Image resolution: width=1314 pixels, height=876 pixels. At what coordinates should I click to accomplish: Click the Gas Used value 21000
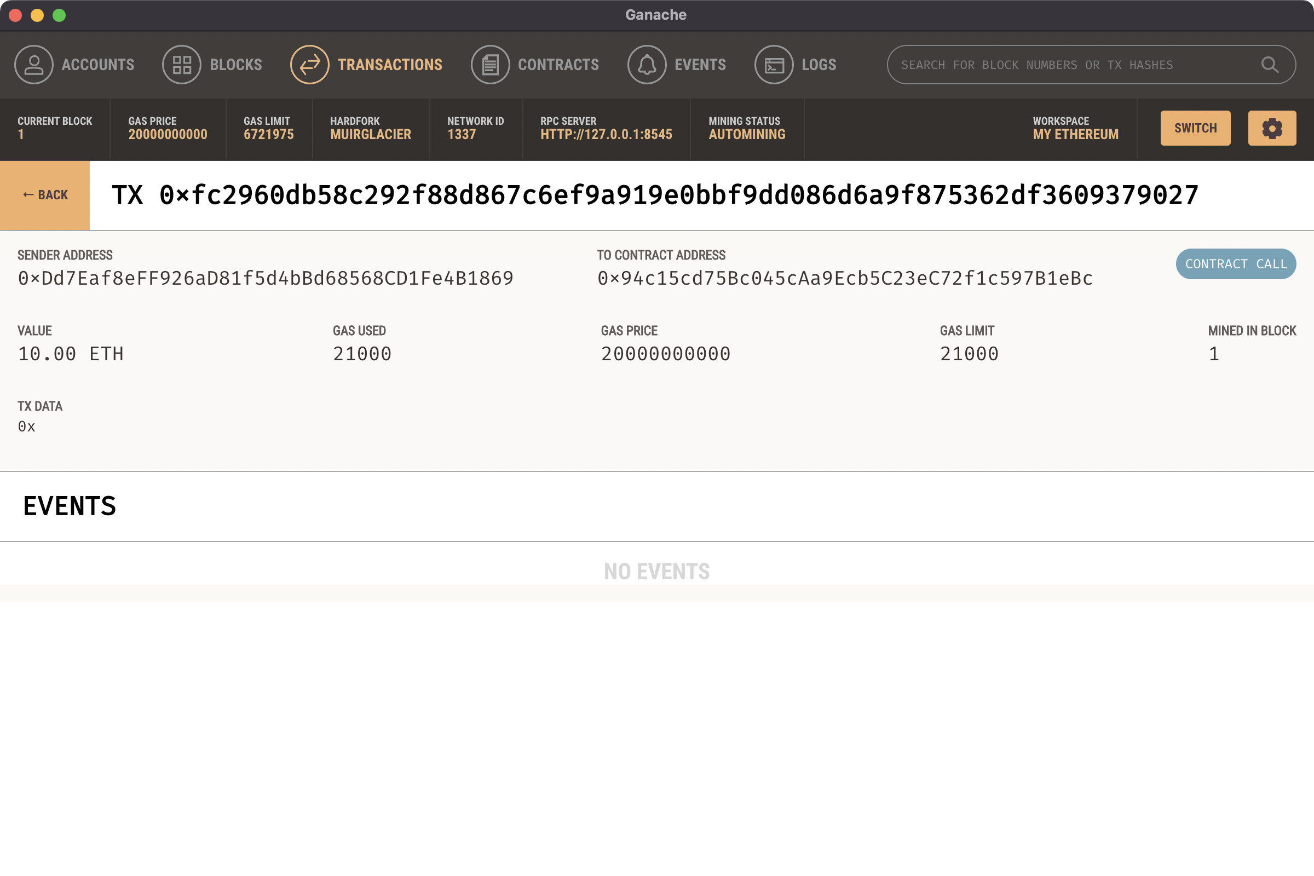[x=362, y=354]
